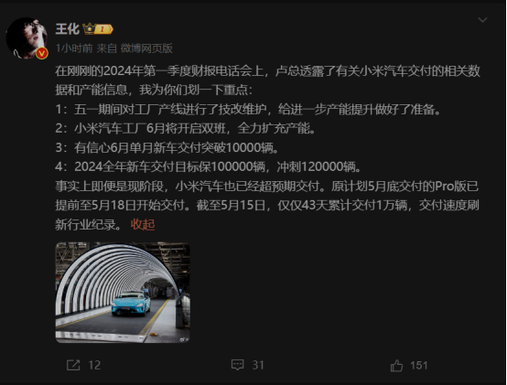Click point 2 about 6月 double shifts
Screen dimensions: 507x385
click(185, 129)
